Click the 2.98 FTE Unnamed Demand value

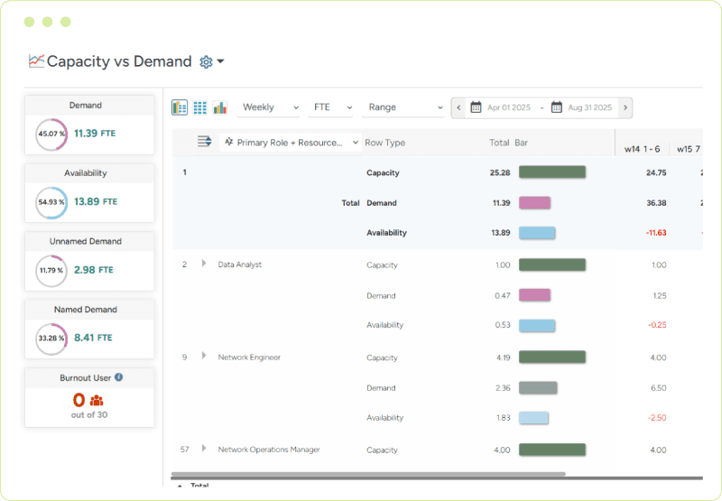tap(94, 270)
